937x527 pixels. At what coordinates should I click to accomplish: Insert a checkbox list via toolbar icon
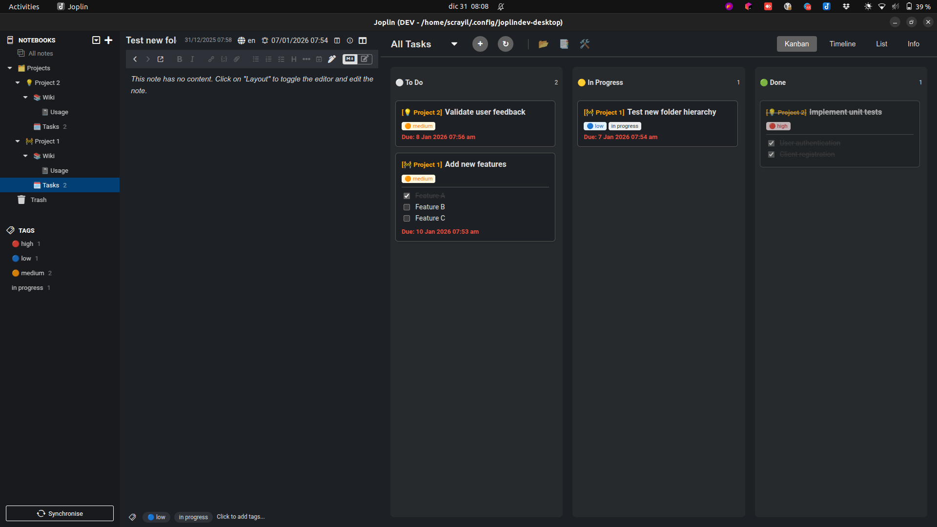[281, 59]
